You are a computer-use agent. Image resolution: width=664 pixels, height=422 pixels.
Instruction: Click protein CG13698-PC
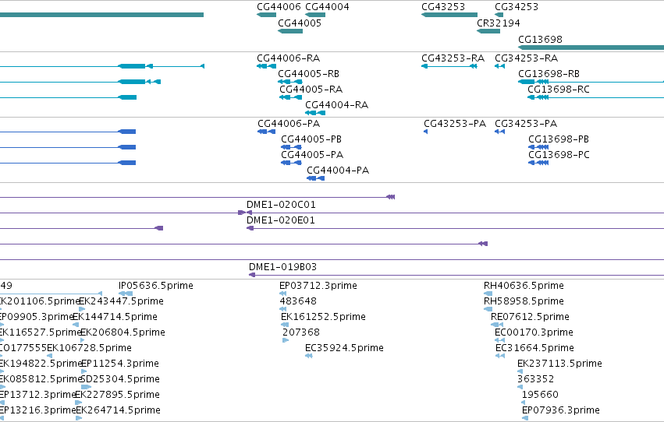coord(559,155)
